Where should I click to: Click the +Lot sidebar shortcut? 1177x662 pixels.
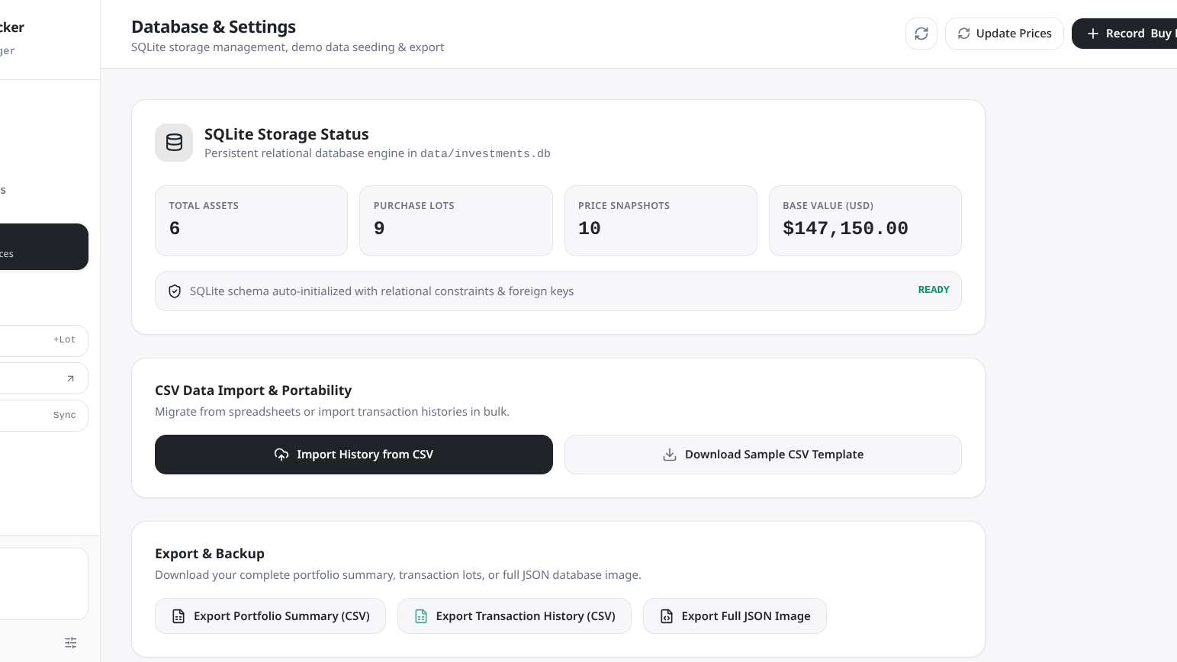(43, 340)
